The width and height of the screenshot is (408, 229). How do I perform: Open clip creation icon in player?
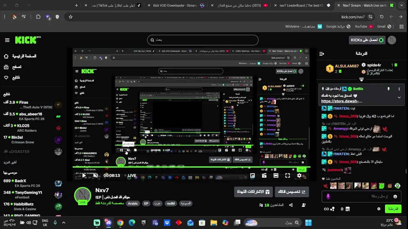point(264,175)
